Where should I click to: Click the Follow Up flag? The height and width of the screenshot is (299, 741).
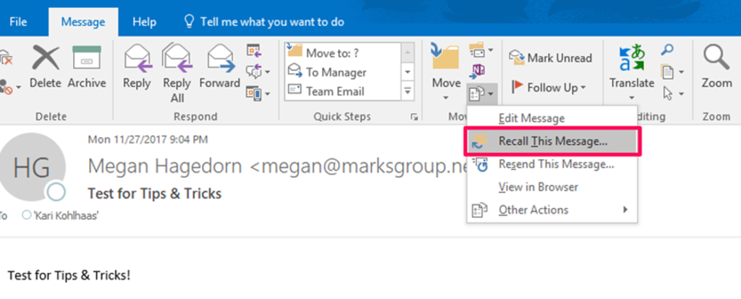[x=518, y=88]
